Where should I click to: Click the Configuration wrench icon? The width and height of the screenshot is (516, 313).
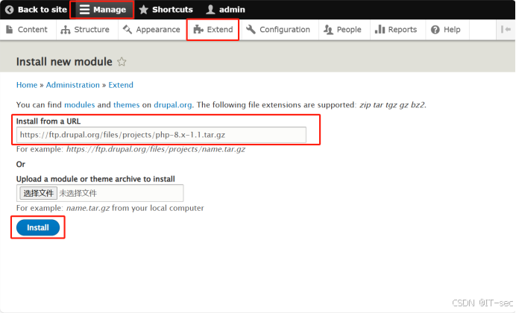point(251,30)
